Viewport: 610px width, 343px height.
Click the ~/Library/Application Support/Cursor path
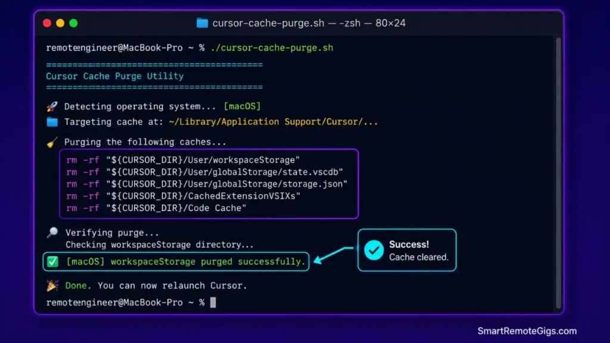[273, 122]
